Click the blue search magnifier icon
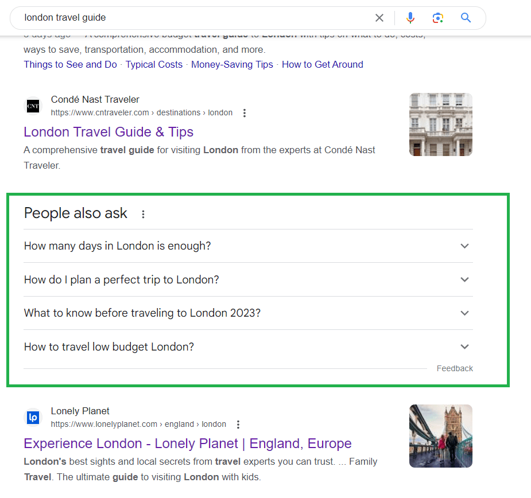531x498 pixels. [465, 18]
